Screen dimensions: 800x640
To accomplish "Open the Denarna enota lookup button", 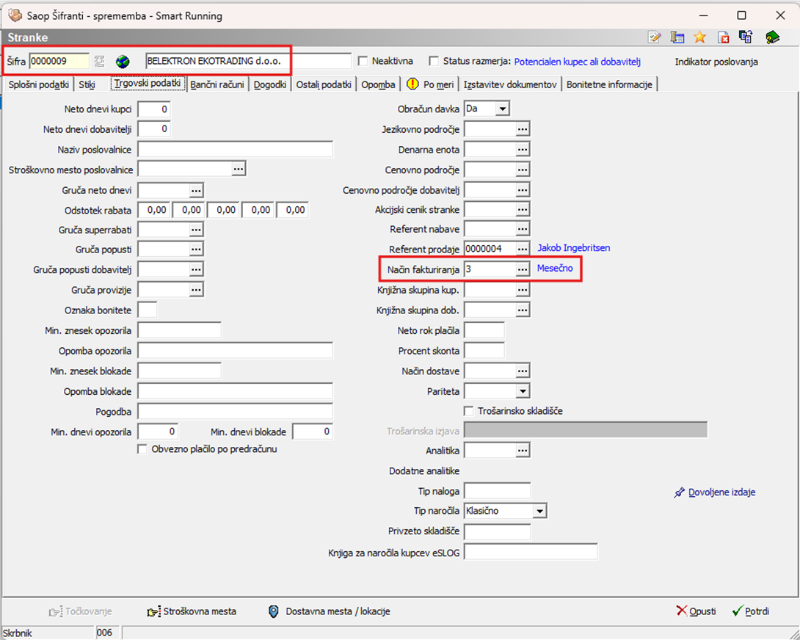I will (523, 150).
